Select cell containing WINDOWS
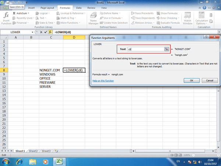Screen dimensions: 221x166 [51, 74]
